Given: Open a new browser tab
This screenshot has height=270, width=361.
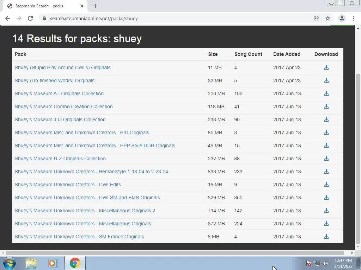Looking at the screenshot, I should point(95,6).
